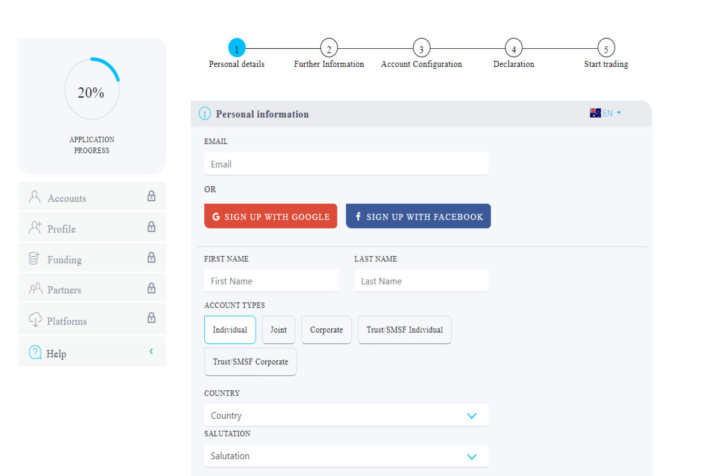Click the Accounts person icon in sidebar
Image resolution: width=723 pixels, height=476 pixels.
[x=35, y=197]
